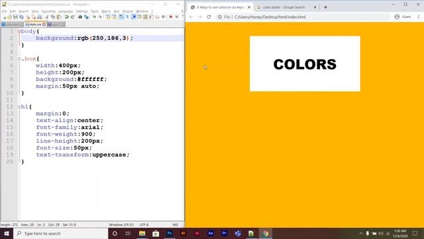The image size is (424, 239).
Task: Open the File menu in Notepad++
Action: coord(5,11)
